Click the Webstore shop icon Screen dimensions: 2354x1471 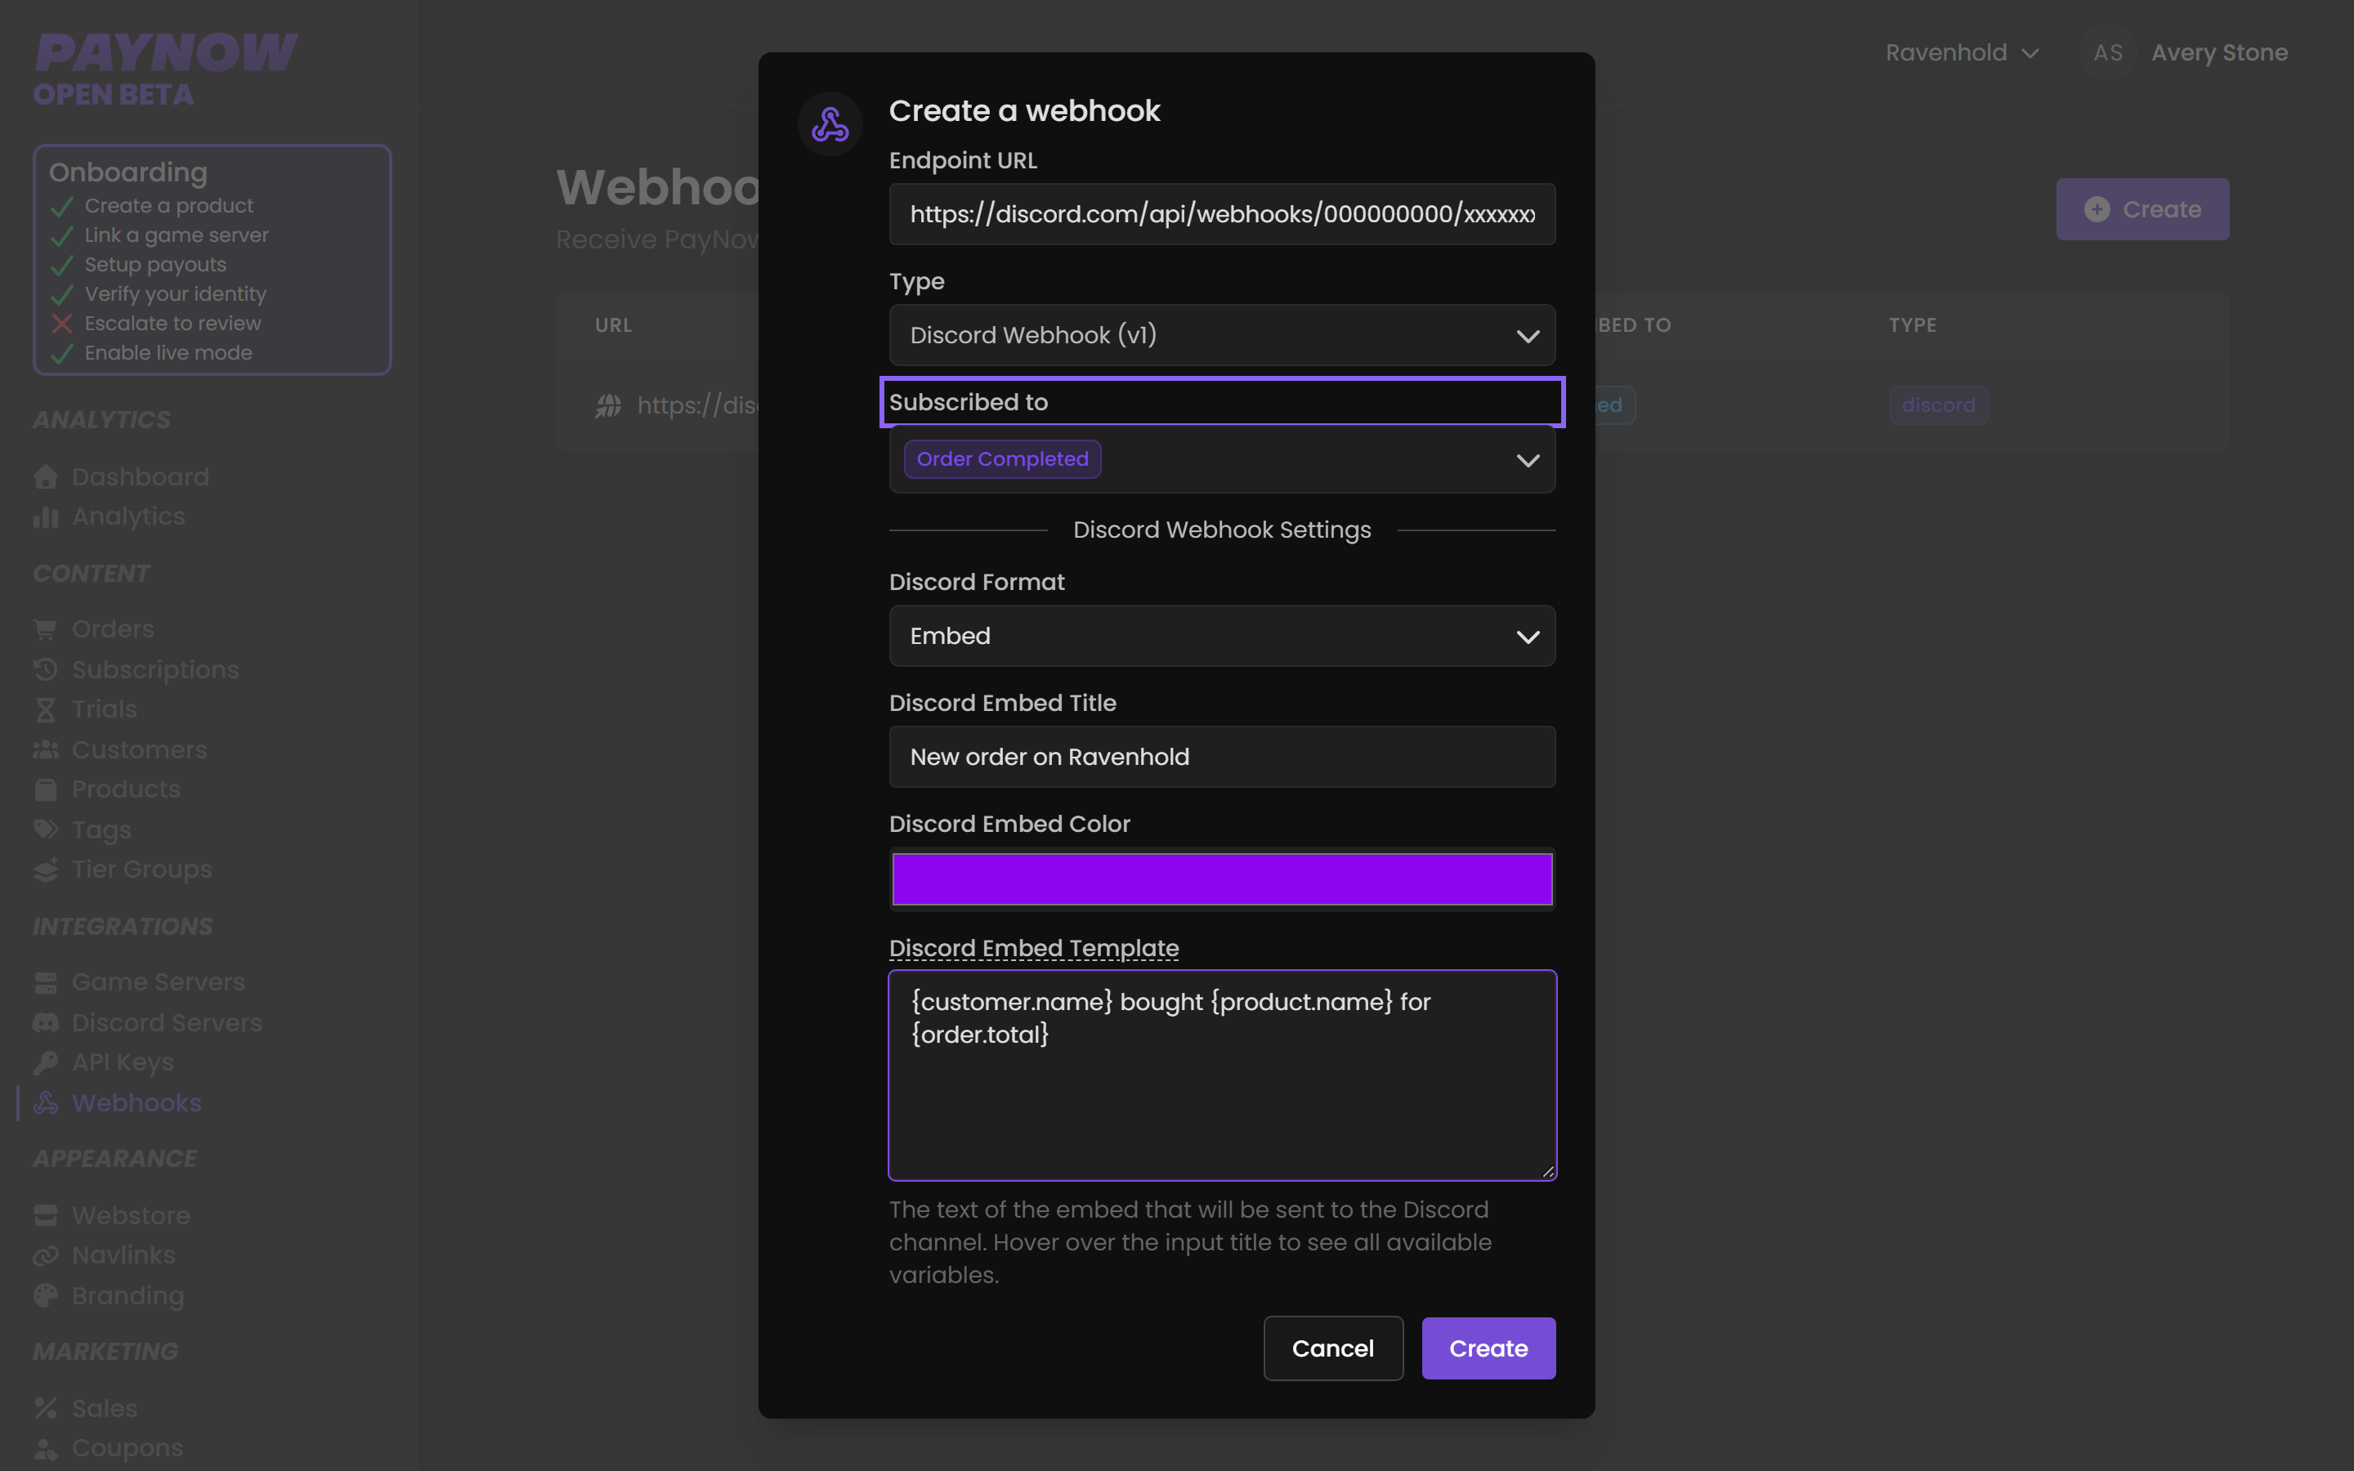click(46, 1216)
